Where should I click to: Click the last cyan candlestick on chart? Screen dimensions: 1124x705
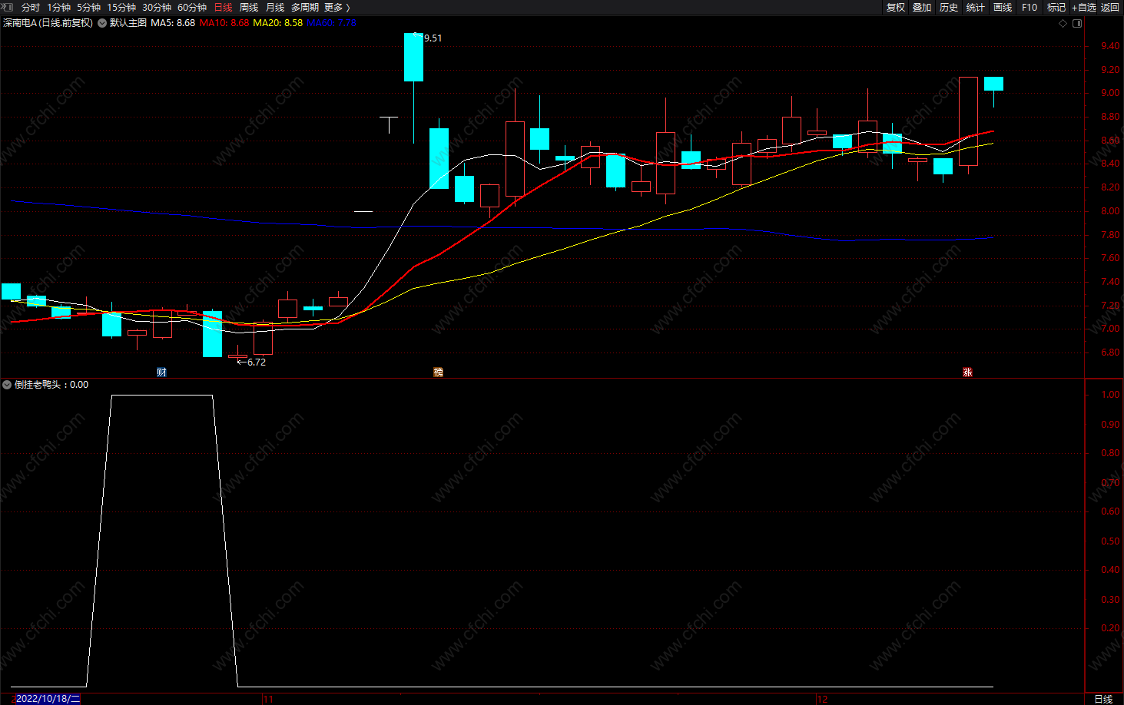pyautogui.click(x=993, y=84)
